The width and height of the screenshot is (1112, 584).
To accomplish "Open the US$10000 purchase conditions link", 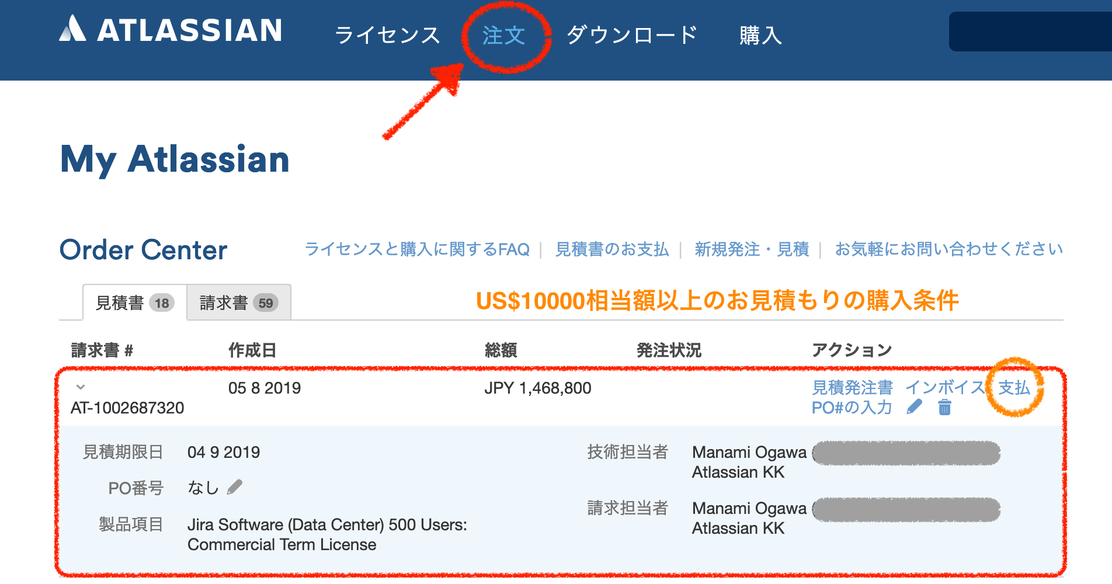I will [717, 301].
